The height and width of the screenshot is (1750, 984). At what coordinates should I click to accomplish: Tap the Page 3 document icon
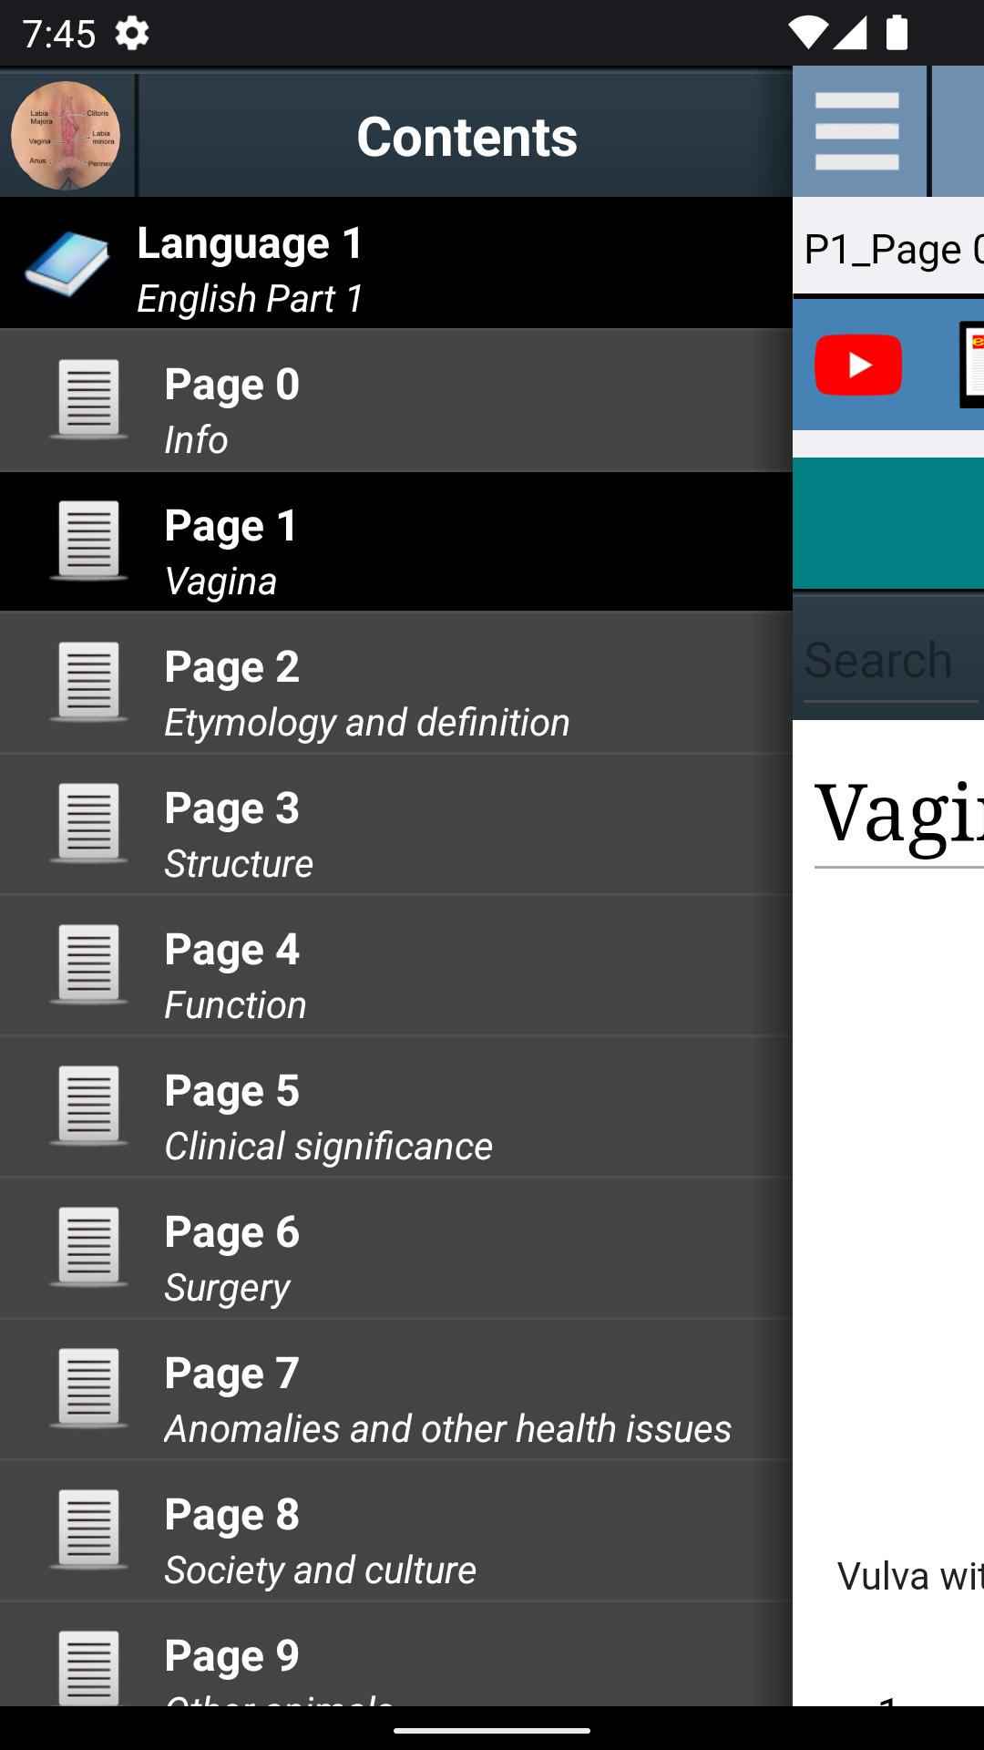88,823
